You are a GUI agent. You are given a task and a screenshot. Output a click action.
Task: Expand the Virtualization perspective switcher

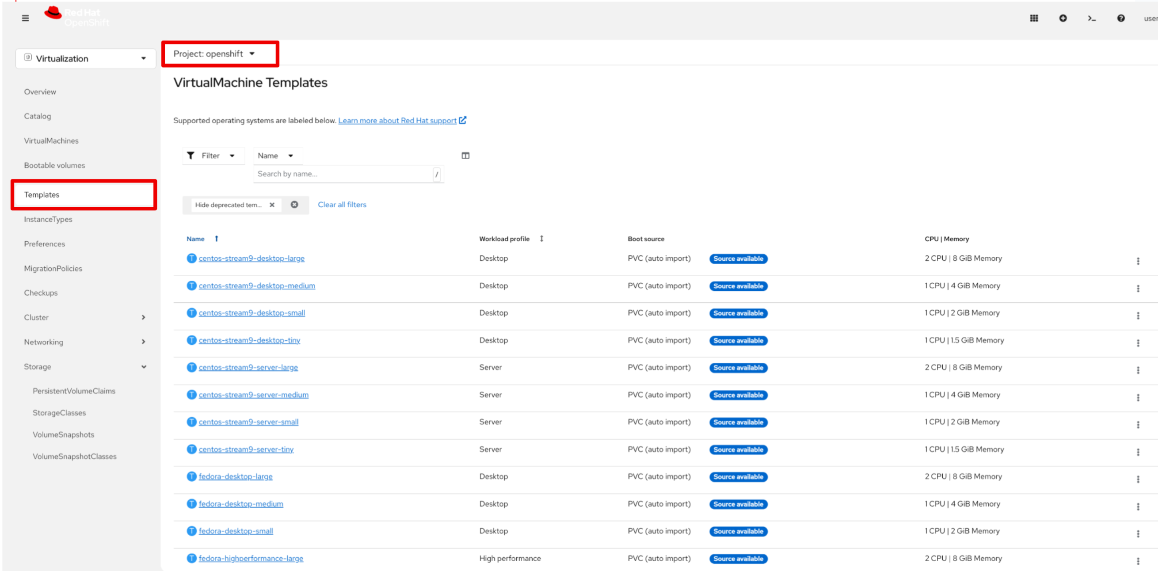point(85,58)
